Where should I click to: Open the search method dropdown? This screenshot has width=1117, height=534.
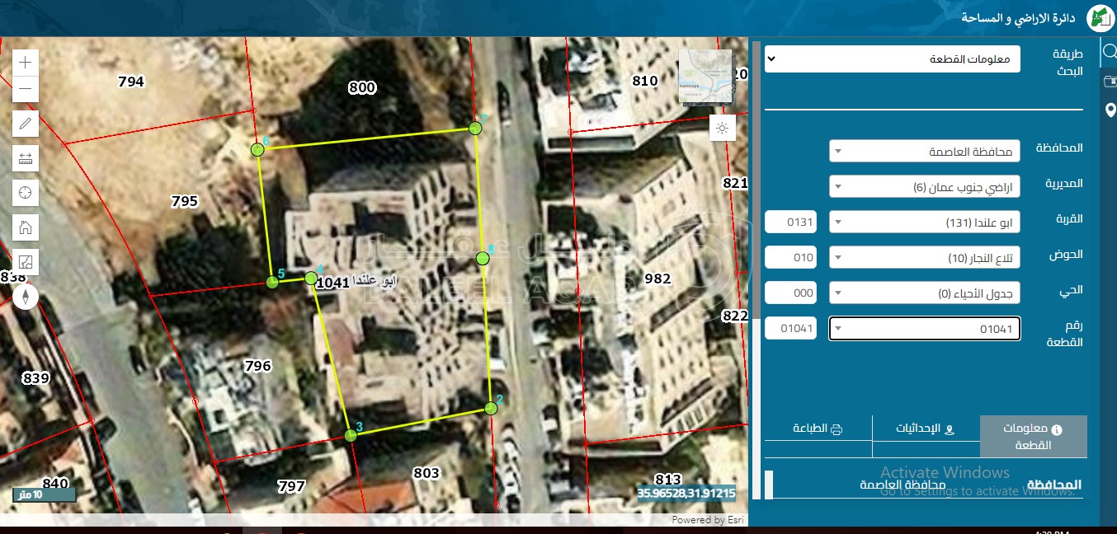(892, 59)
